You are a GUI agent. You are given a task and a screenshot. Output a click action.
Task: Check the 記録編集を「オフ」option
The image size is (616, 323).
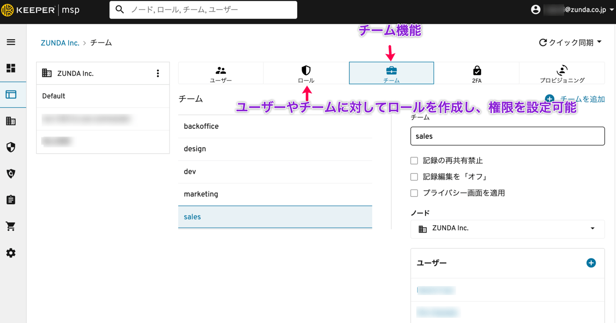coord(414,177)
